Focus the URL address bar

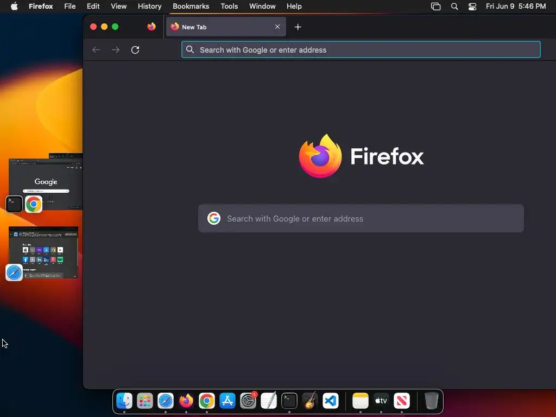click(361, 49)
